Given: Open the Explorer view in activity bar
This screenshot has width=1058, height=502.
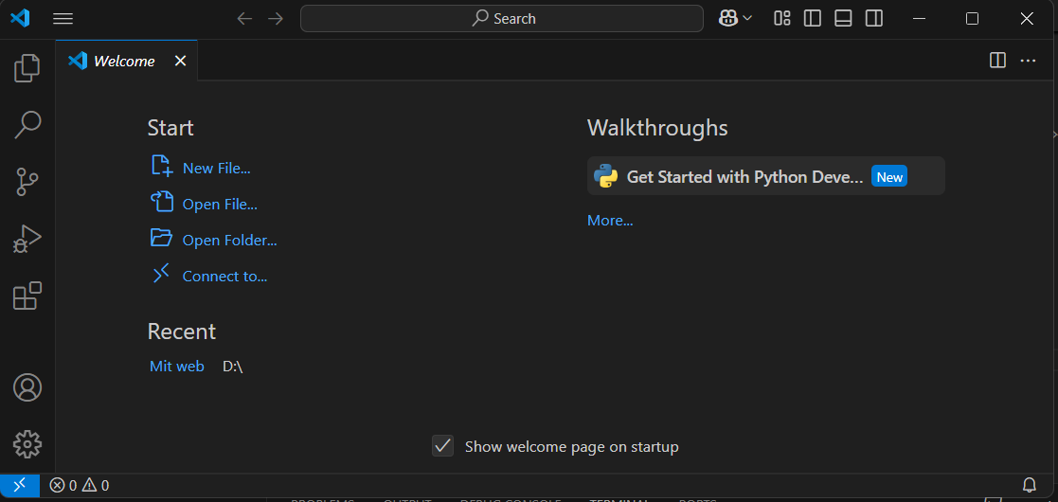Looking at the screenshot, I should click(x=27, y=67).
